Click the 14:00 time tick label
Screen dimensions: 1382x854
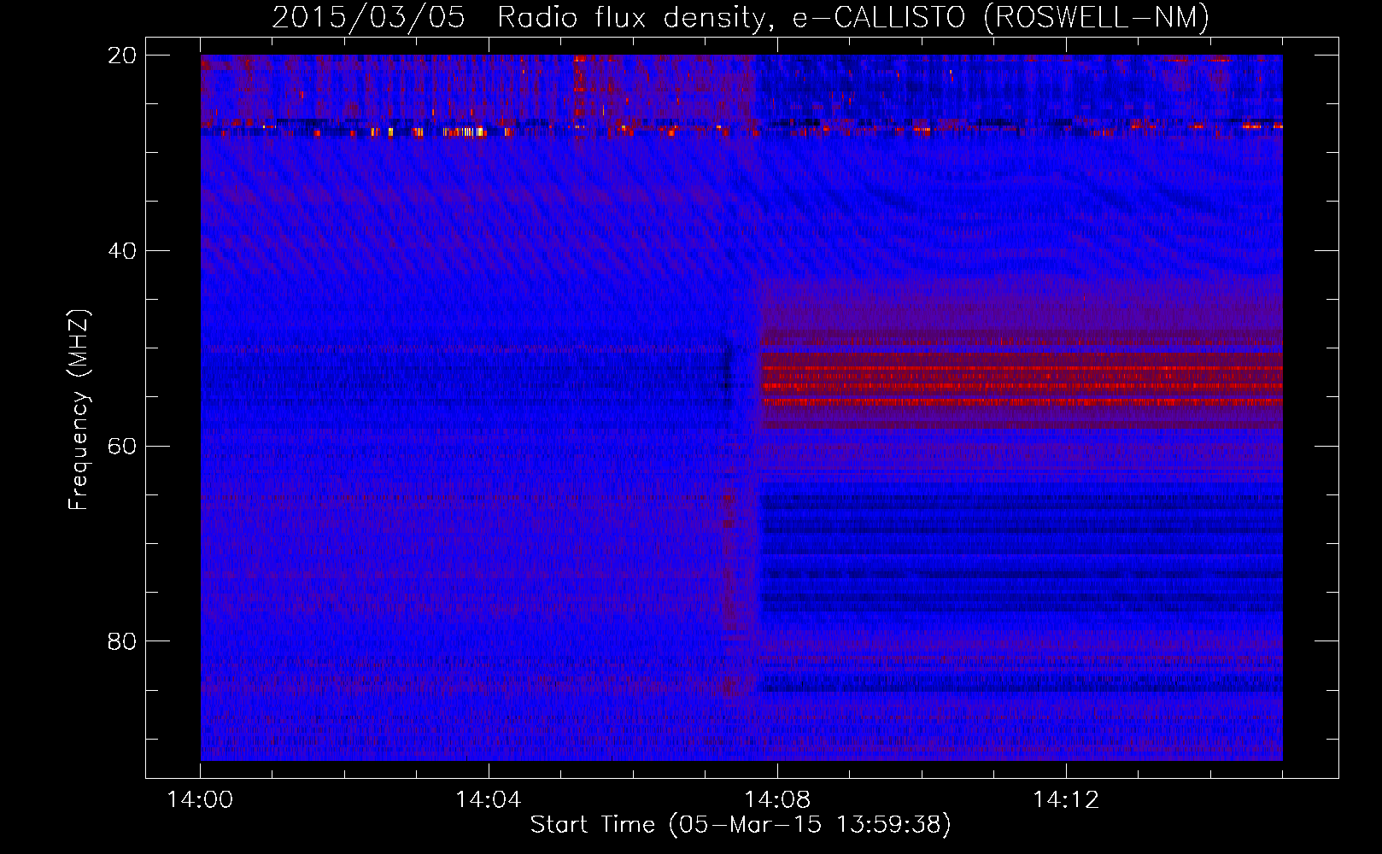coord(200,800)
